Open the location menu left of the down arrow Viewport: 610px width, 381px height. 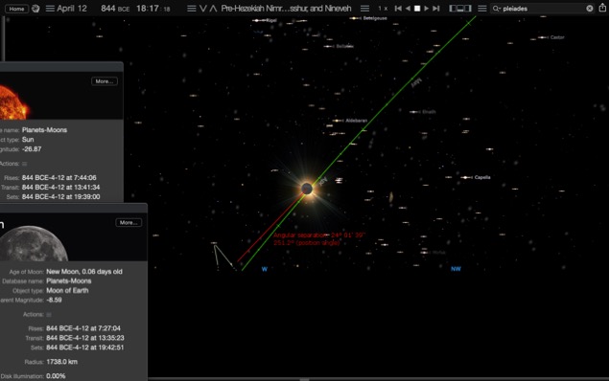pos(191,9)
